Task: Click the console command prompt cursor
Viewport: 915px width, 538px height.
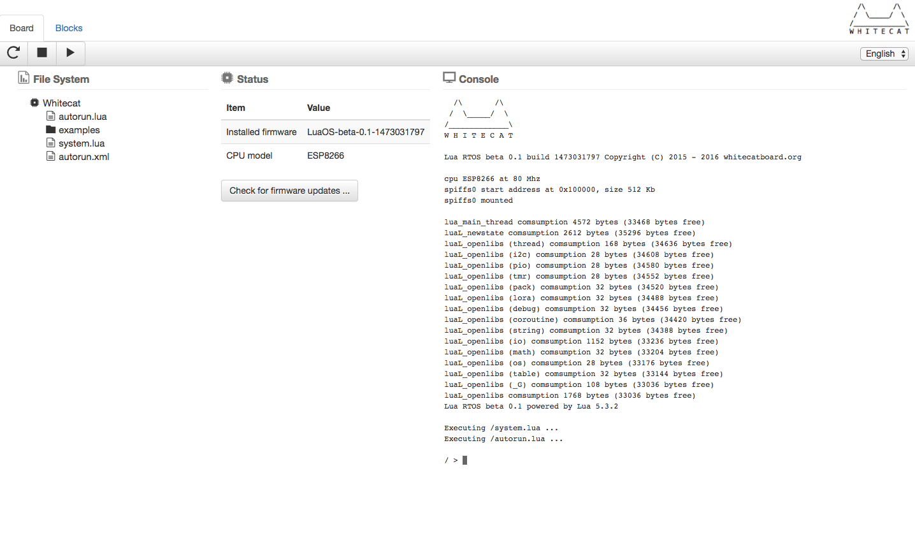Action: pyautogui.click(x=465, y=460)
